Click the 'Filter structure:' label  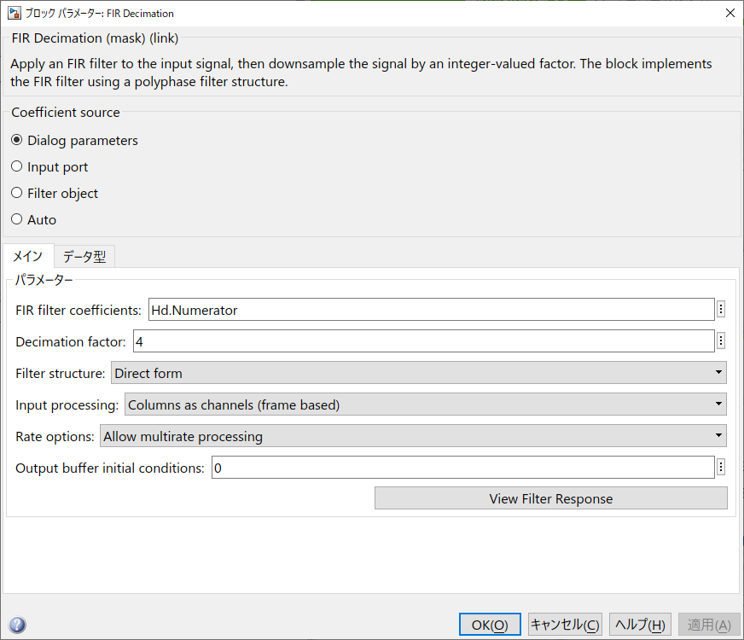(61, 374)
